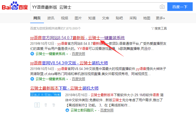This screenshot has width=196, height=114.
Task: Click date text 2018年5月16日
Action: (76, 95)
